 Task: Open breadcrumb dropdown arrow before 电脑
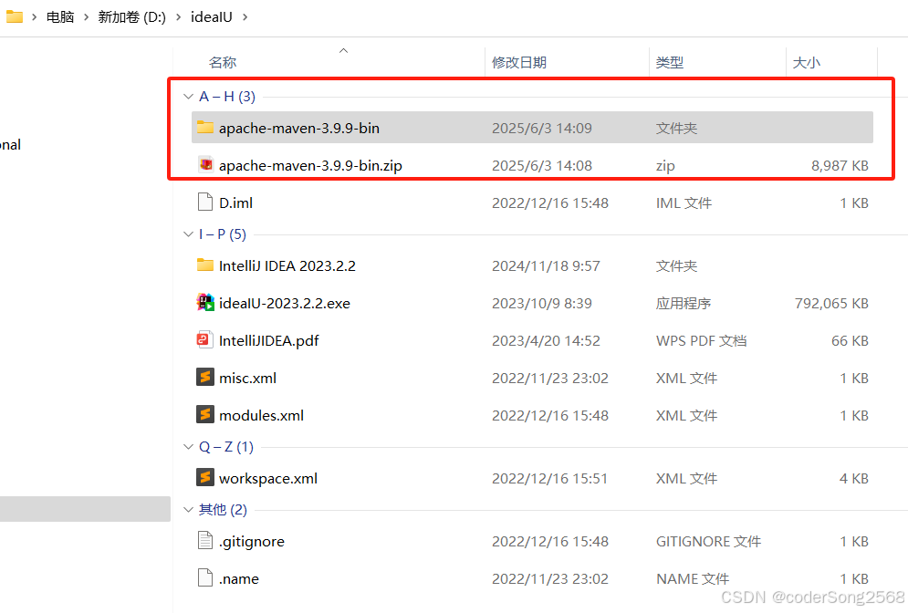pos(34,17)
